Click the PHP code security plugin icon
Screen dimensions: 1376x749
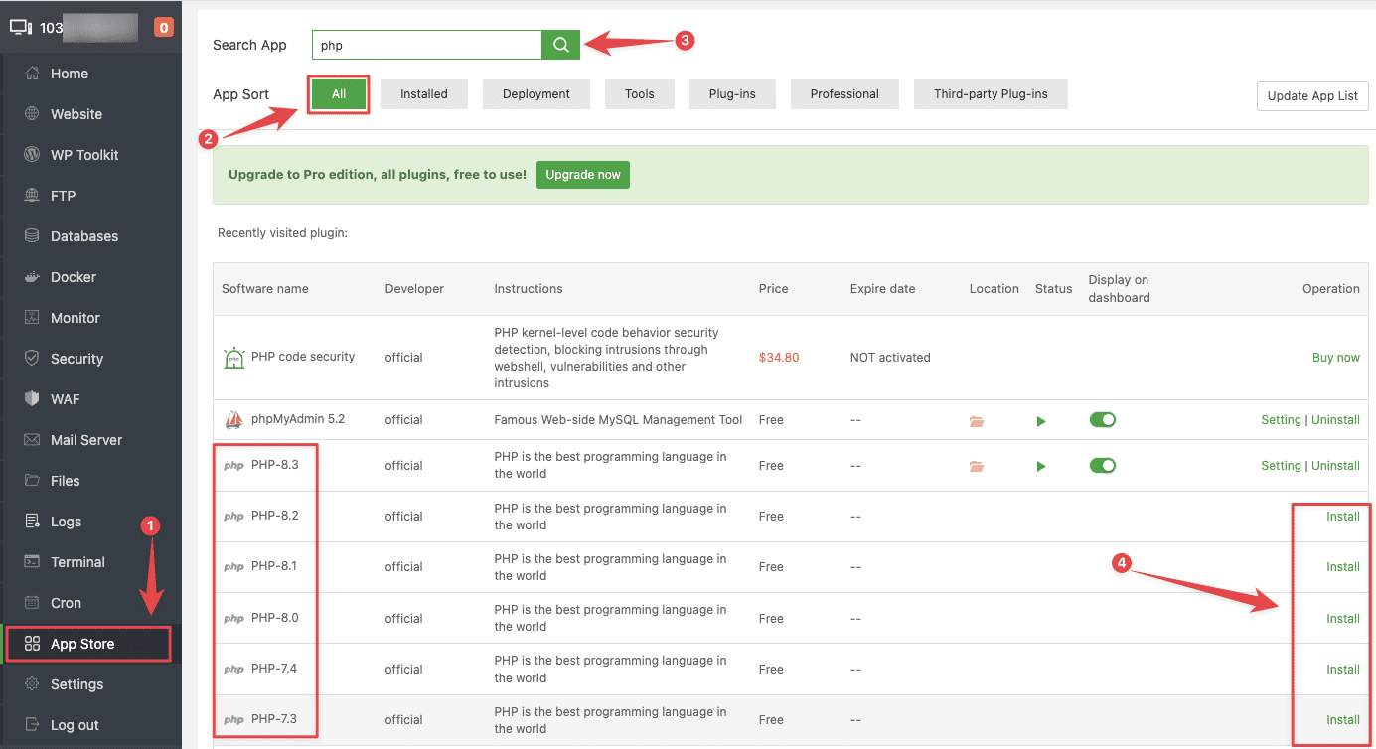(233, 358)
